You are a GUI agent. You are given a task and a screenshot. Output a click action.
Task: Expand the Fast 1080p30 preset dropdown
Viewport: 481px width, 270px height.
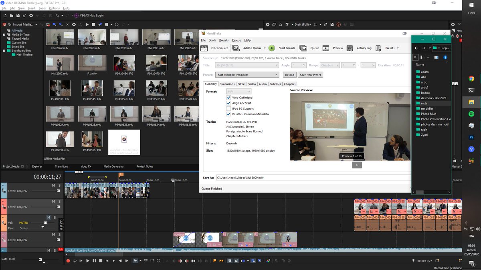[247, 74]
